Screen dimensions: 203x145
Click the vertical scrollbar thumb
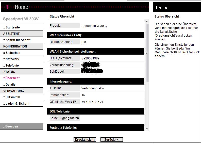pos(147,53)
